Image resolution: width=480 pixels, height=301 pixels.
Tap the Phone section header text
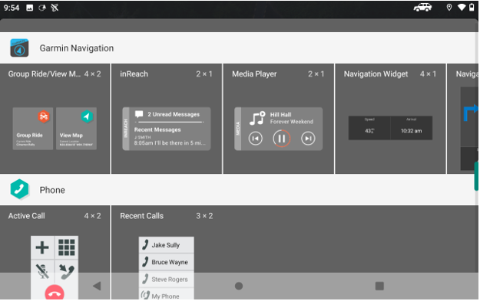click(52, 190)
